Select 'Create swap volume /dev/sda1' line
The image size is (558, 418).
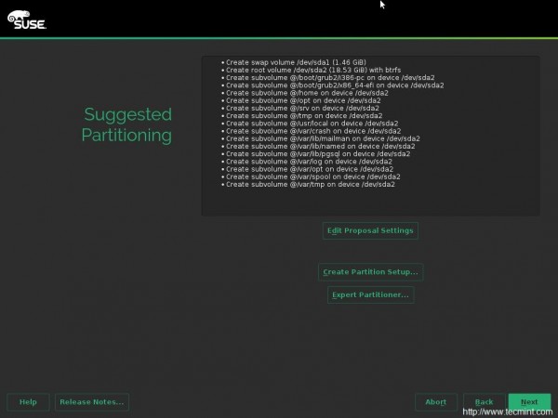pos(296,62)
